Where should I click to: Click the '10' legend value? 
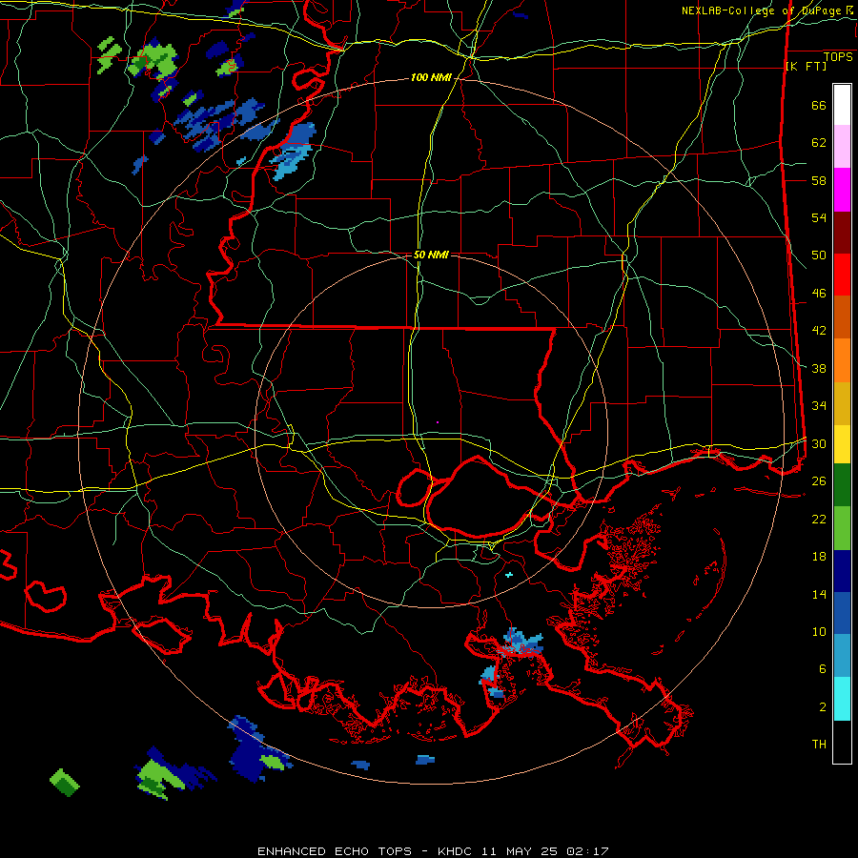819,631
